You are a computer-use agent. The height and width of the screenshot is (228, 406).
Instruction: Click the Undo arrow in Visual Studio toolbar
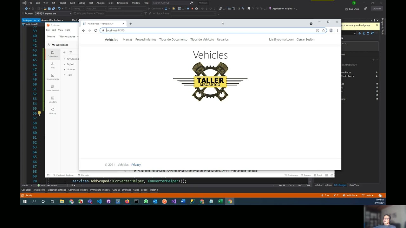[59, 9]
